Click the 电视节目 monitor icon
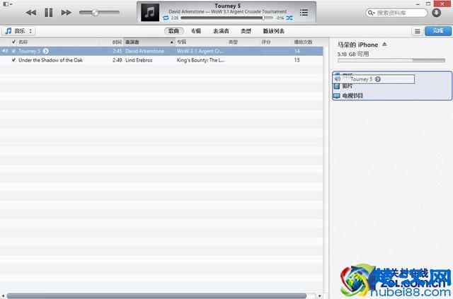The image size is (453, 299). coord(337,95)
